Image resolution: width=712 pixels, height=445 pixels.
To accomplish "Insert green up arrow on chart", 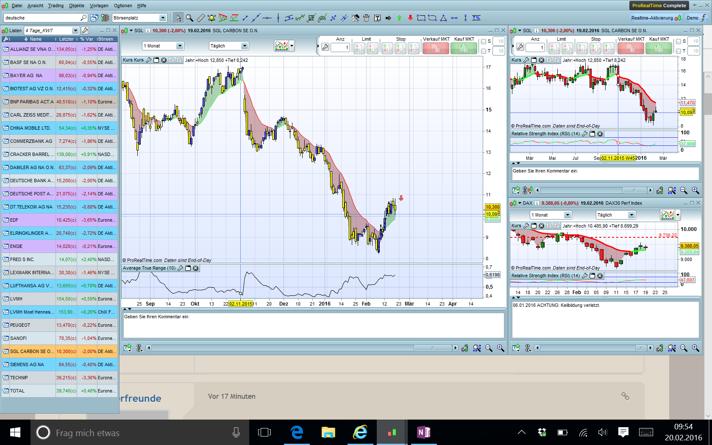I will coord(399,18).
